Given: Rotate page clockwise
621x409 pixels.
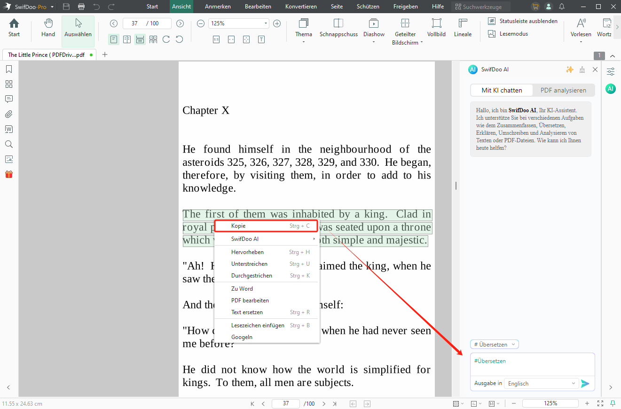Looking at the screenshot, I should click(166, 39).
